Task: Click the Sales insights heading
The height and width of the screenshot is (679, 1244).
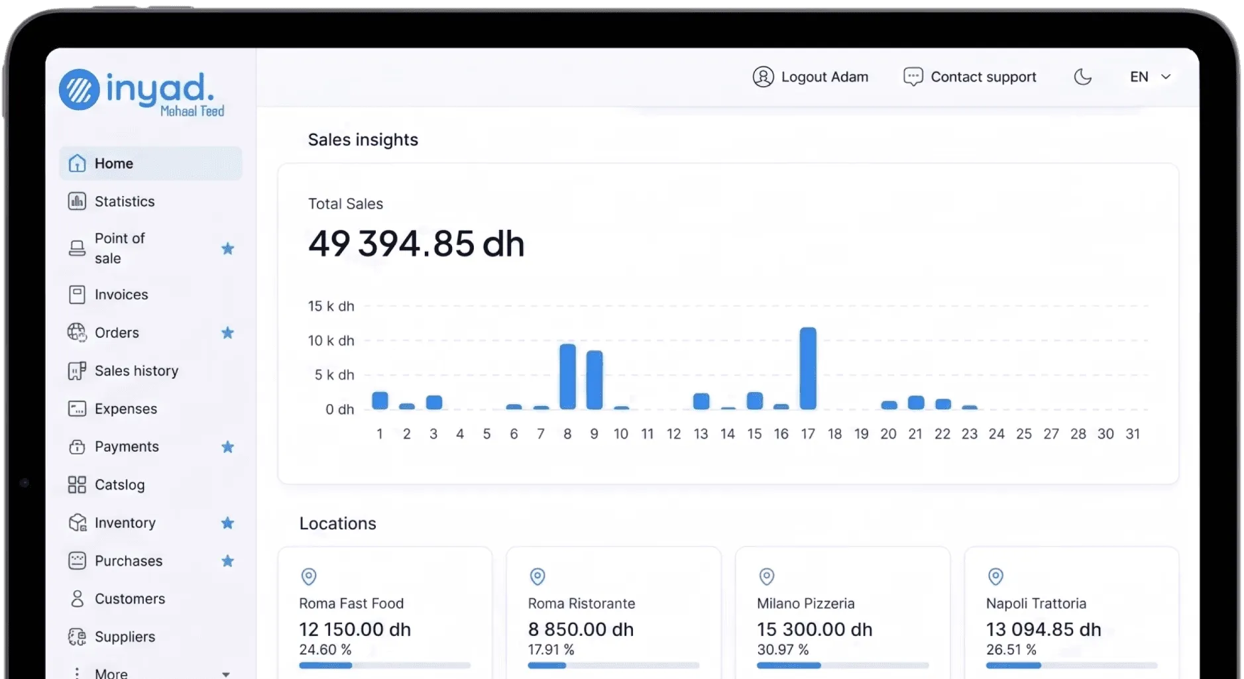Action: [x=363, y=140]
